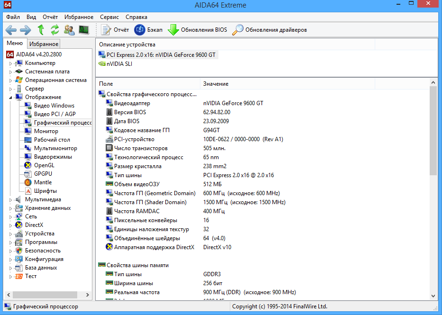Screen dimensions: 442x315
Task: Expand the Компьютер tree node
Action: 10,63
